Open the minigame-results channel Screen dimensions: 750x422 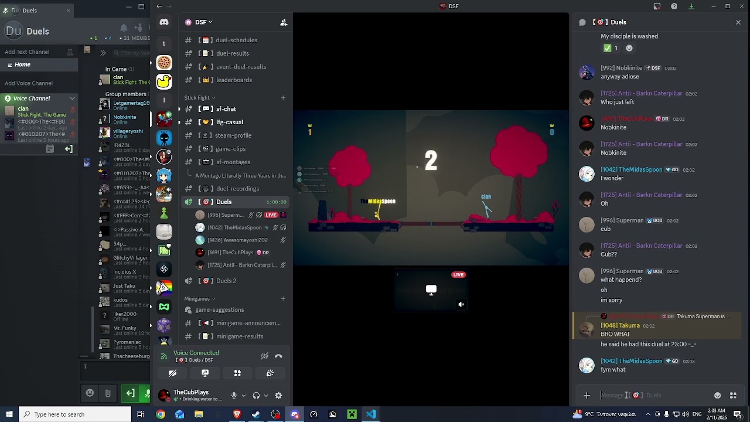[x=234, y=336]
